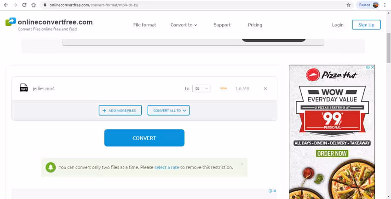Go back with the browser back arrow
Screen dimensions: 391x199
tap(6, 5)
